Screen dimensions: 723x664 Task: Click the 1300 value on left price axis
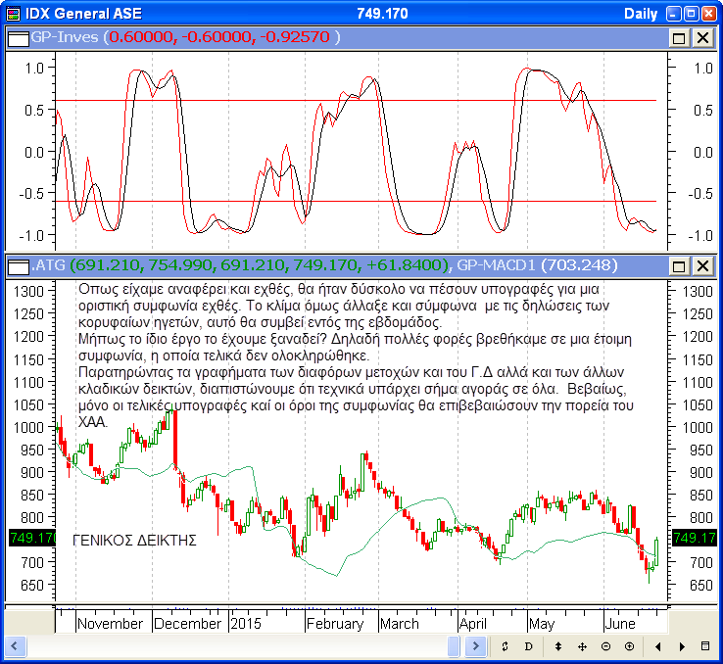click(x=28, y=292)
